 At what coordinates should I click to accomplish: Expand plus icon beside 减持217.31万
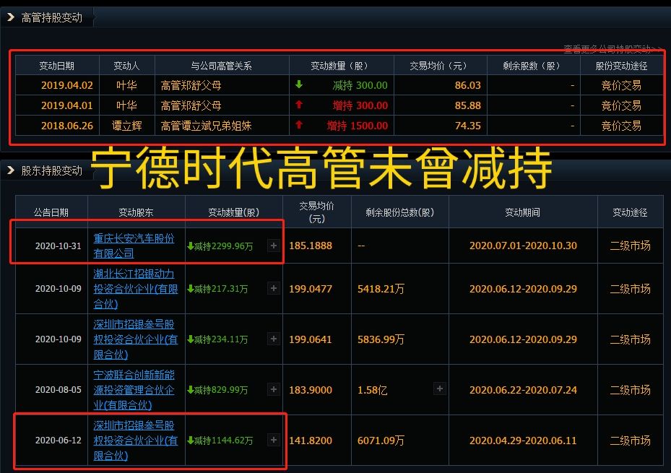click(273, 288)
